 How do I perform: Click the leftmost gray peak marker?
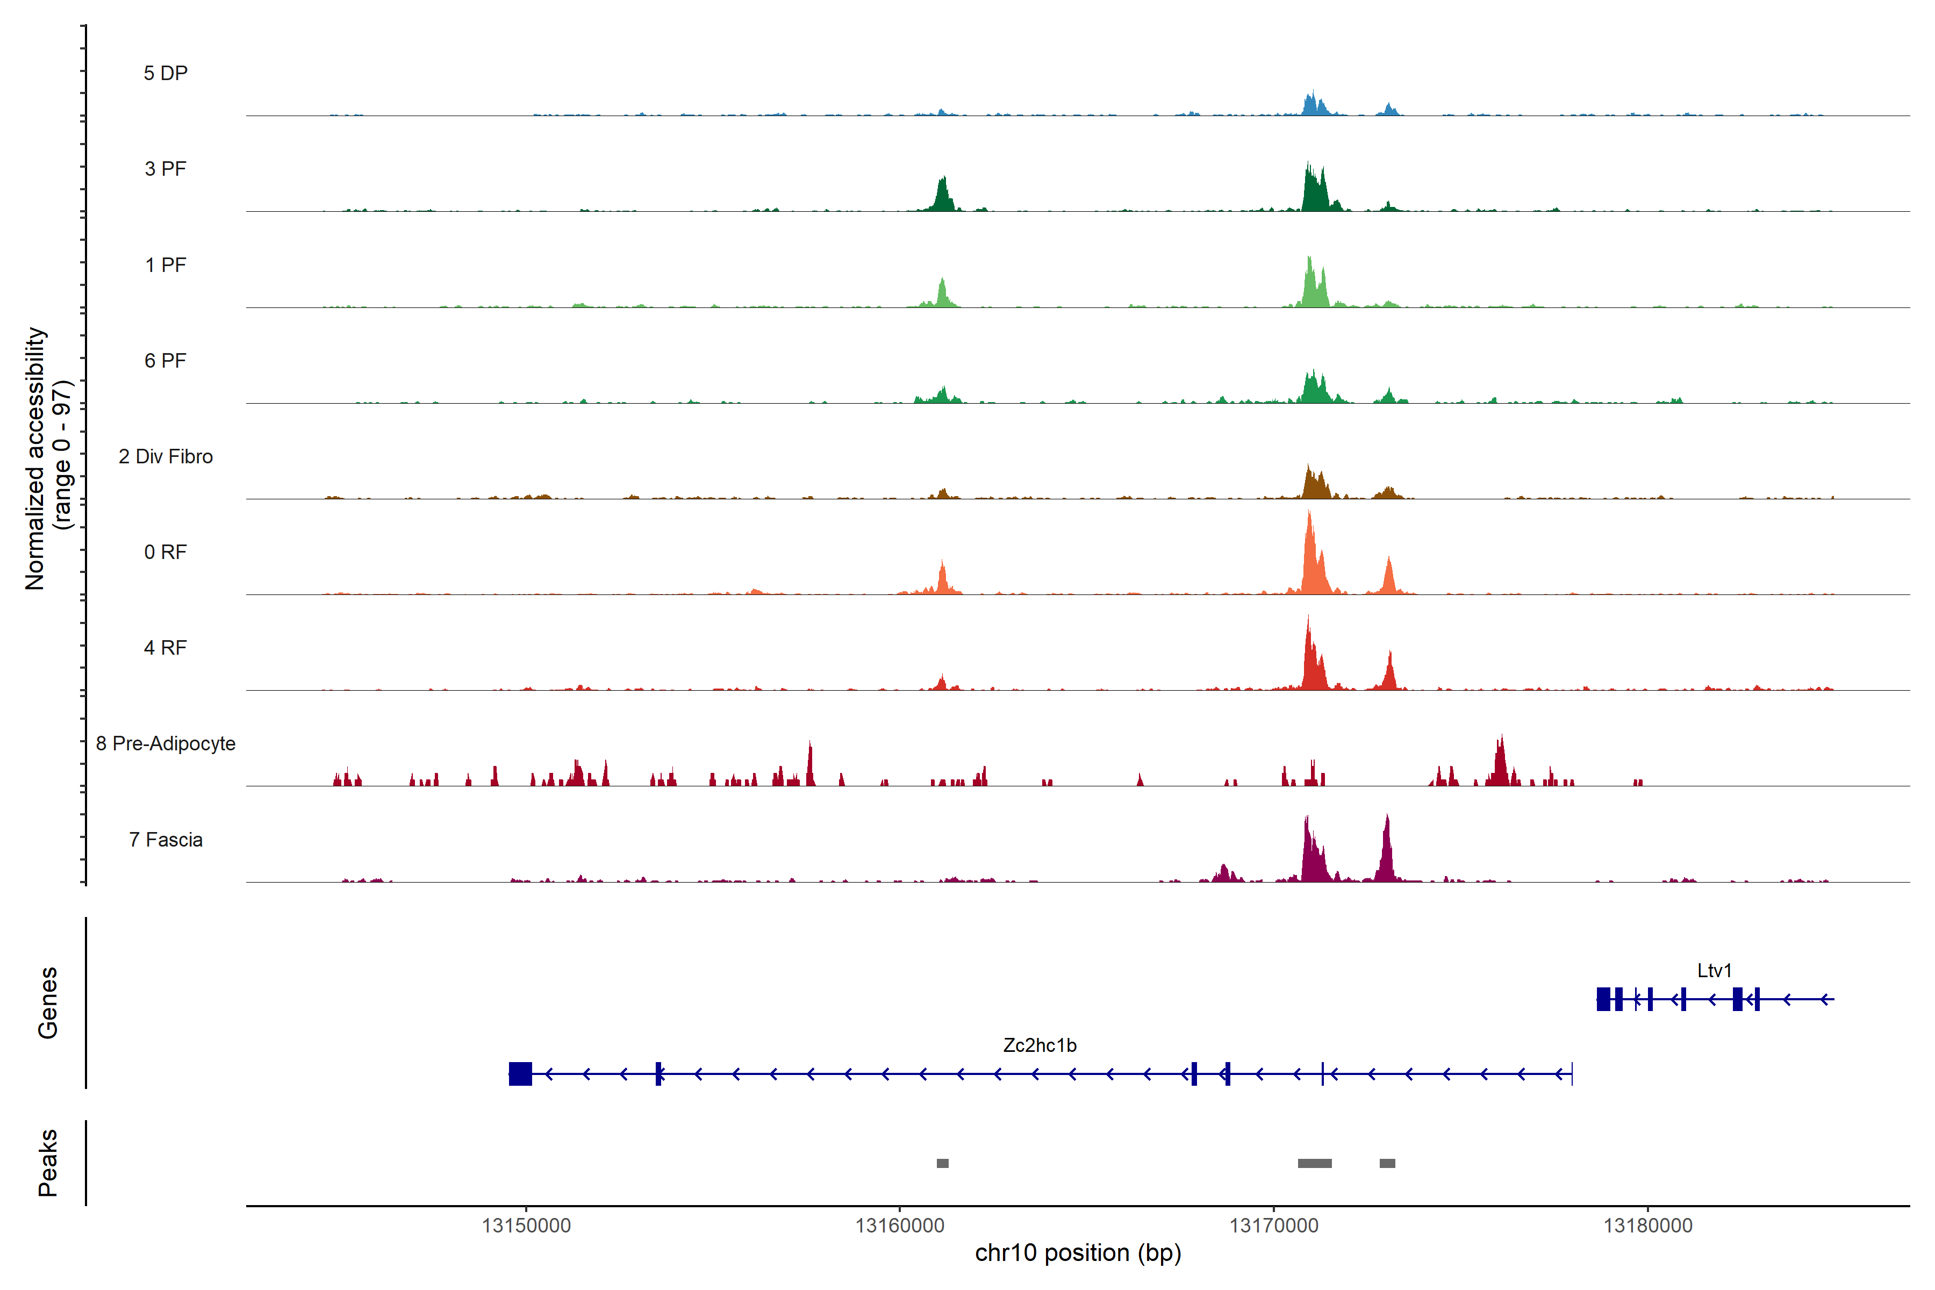coord(942,1163)
